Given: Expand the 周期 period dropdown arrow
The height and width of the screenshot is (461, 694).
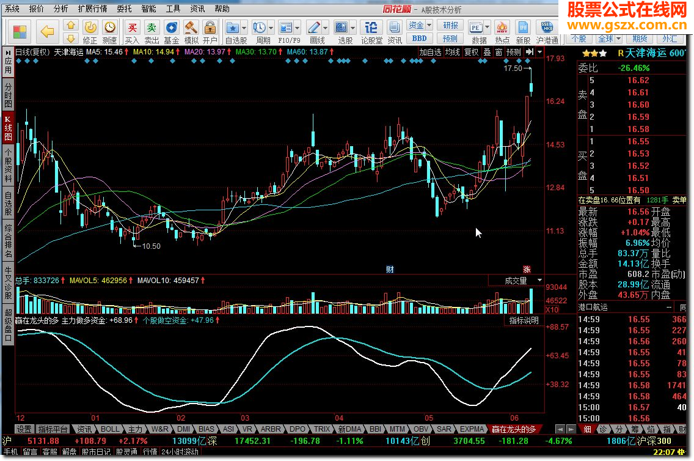Looking at the screenshot, I should (x=271, y=28).
